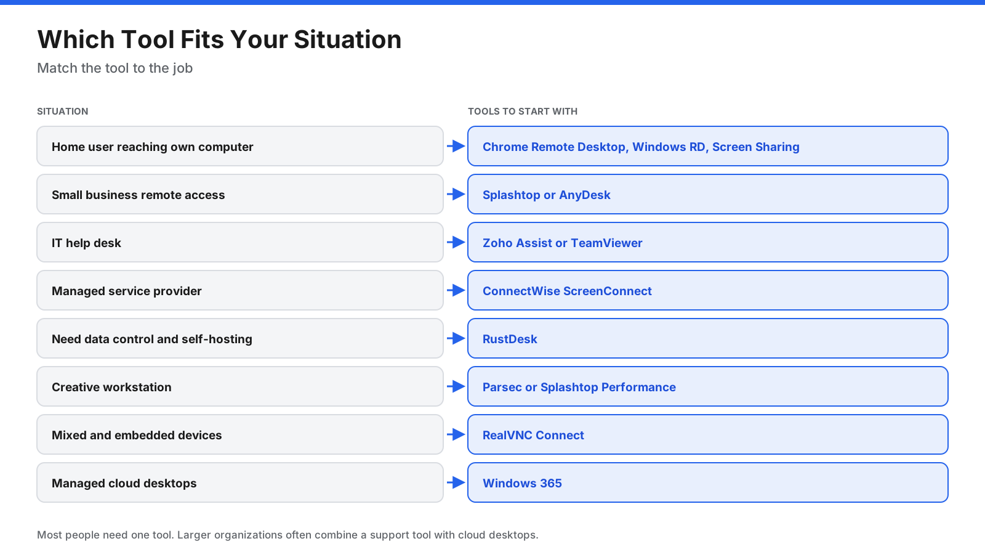This screenshot has width=985, height=557.
Task: Open the Chrome Remote Desktop tools box
Action: click(x=708, y=146)
